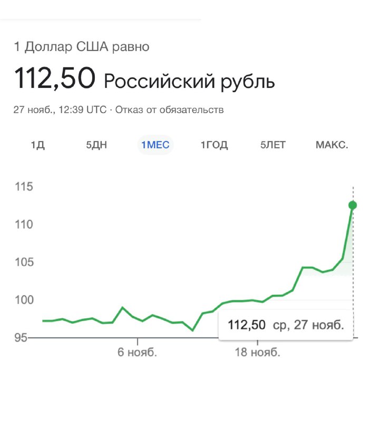
Task: Click the green data point marker
Action: tap(353, 205)
